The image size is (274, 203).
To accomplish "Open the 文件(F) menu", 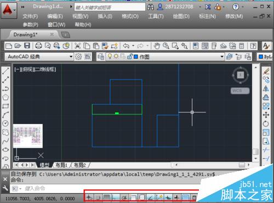I will (30, 16).
